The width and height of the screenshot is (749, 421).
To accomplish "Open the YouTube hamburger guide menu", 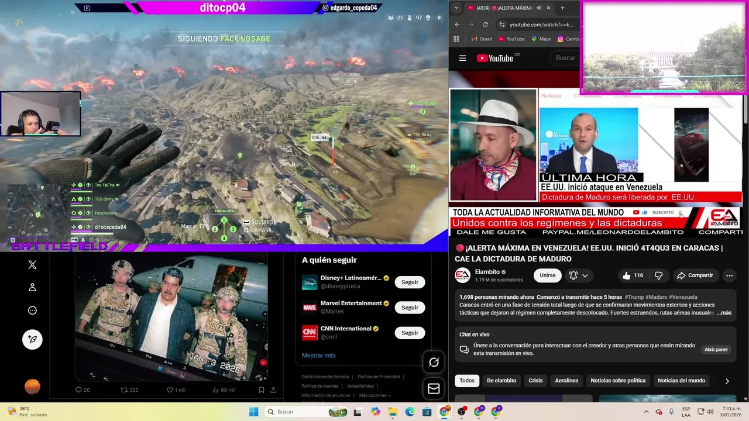I will [462, 58].
